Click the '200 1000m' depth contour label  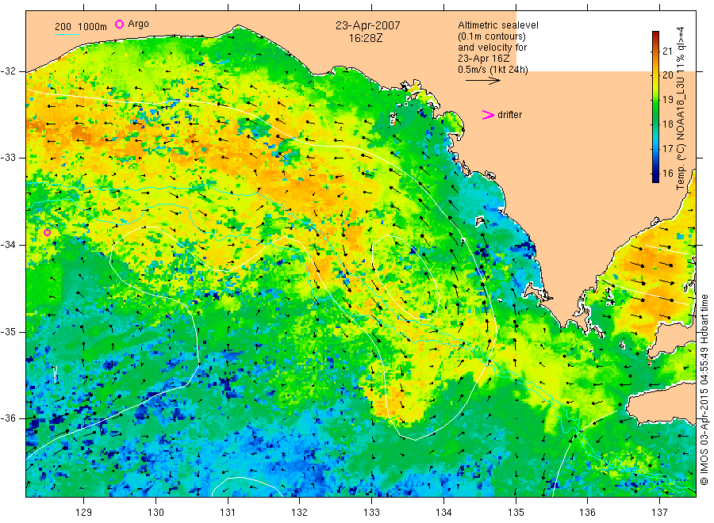click(x=81, y=27)
